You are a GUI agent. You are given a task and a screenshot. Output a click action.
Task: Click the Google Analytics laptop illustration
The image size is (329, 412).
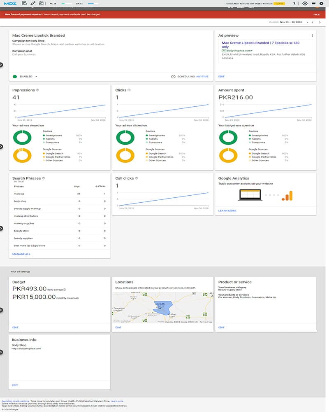[250, 195]
